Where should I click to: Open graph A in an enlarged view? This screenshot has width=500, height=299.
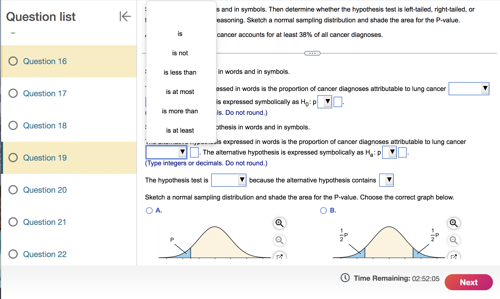pyautogui.click(x=279, y=257)
